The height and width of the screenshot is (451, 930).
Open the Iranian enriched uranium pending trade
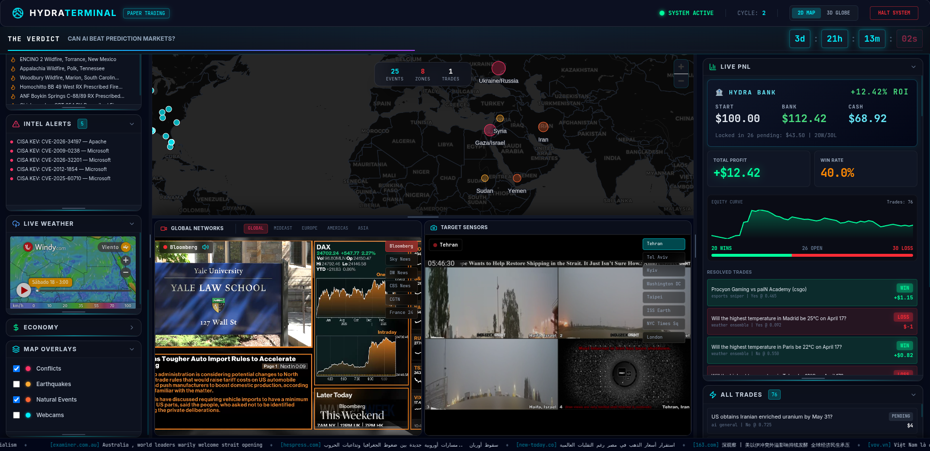pyautogui.click(x=812, y=420)
